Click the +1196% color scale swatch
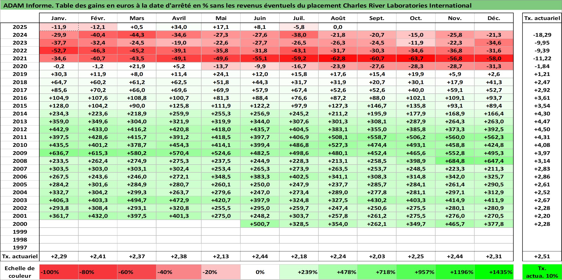Screen dimensions: 562x280 (x=455, y=272)
